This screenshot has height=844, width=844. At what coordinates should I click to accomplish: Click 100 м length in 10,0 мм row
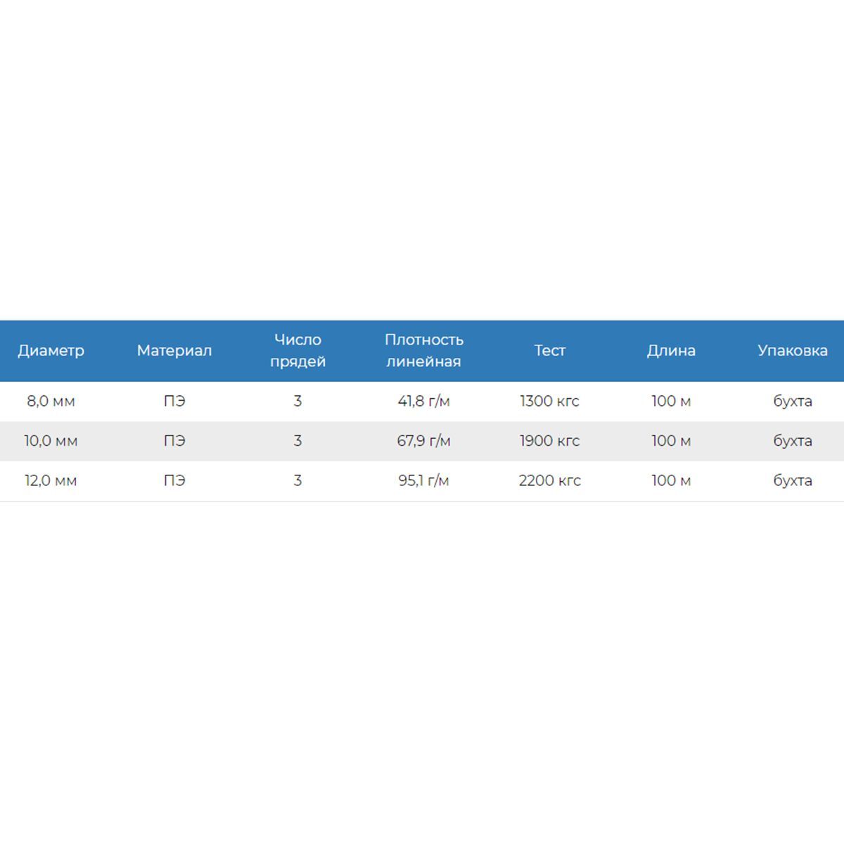click(671, 441)
